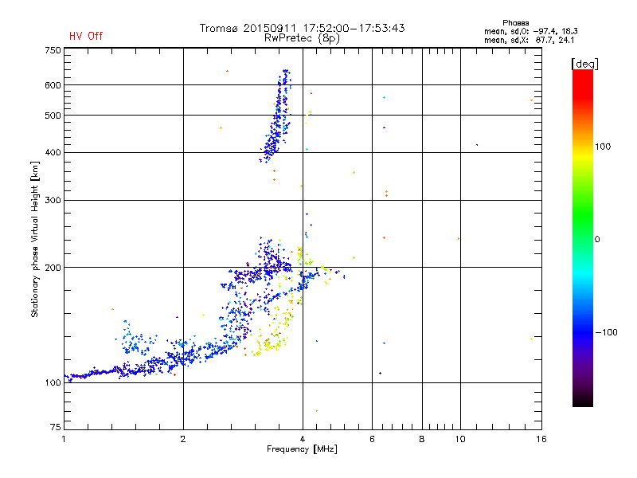The height and width of the screenshot is (478, 637).
Task: Click the '750' height axis label
Action: click(x=53, y=50)
